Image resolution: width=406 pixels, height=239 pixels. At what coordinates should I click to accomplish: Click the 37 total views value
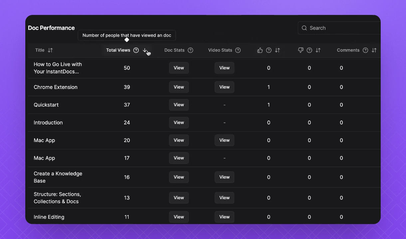point(127,105)
